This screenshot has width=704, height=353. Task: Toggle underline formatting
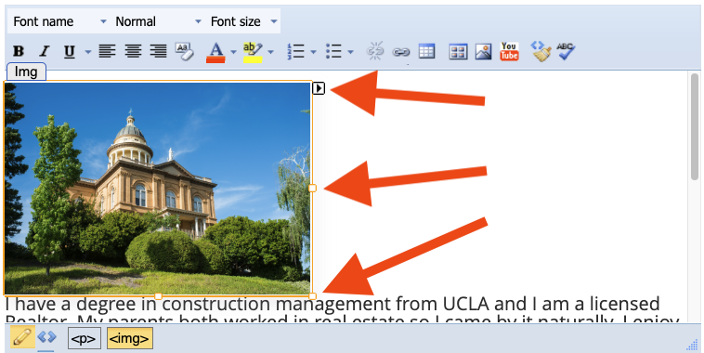(69, 52)
